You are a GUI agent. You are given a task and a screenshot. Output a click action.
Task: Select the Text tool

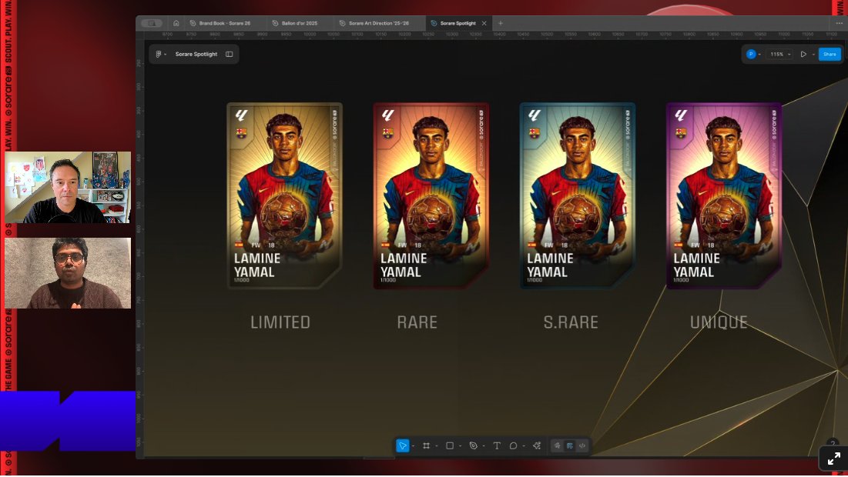point(497,445)
